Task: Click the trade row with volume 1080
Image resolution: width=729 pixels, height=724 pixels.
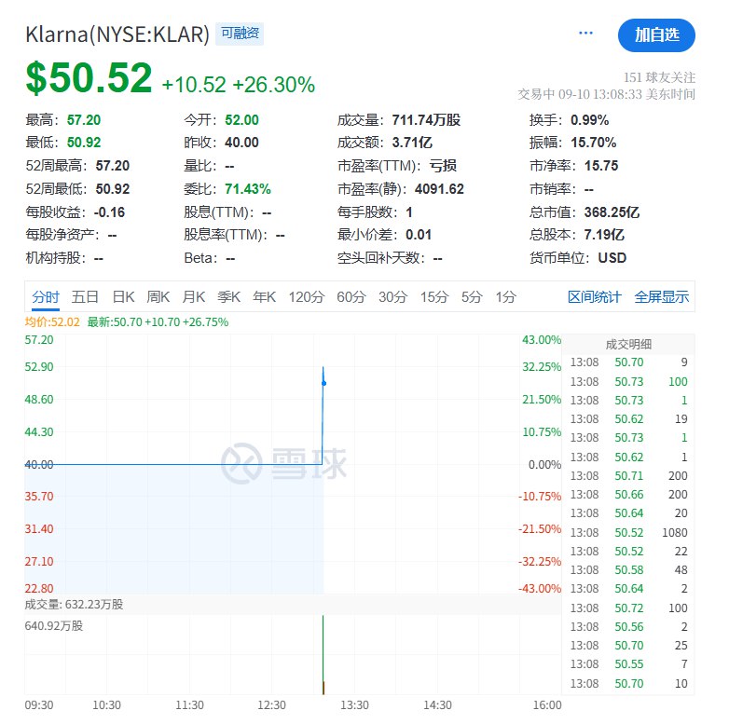Action: (x=628, y=533)
